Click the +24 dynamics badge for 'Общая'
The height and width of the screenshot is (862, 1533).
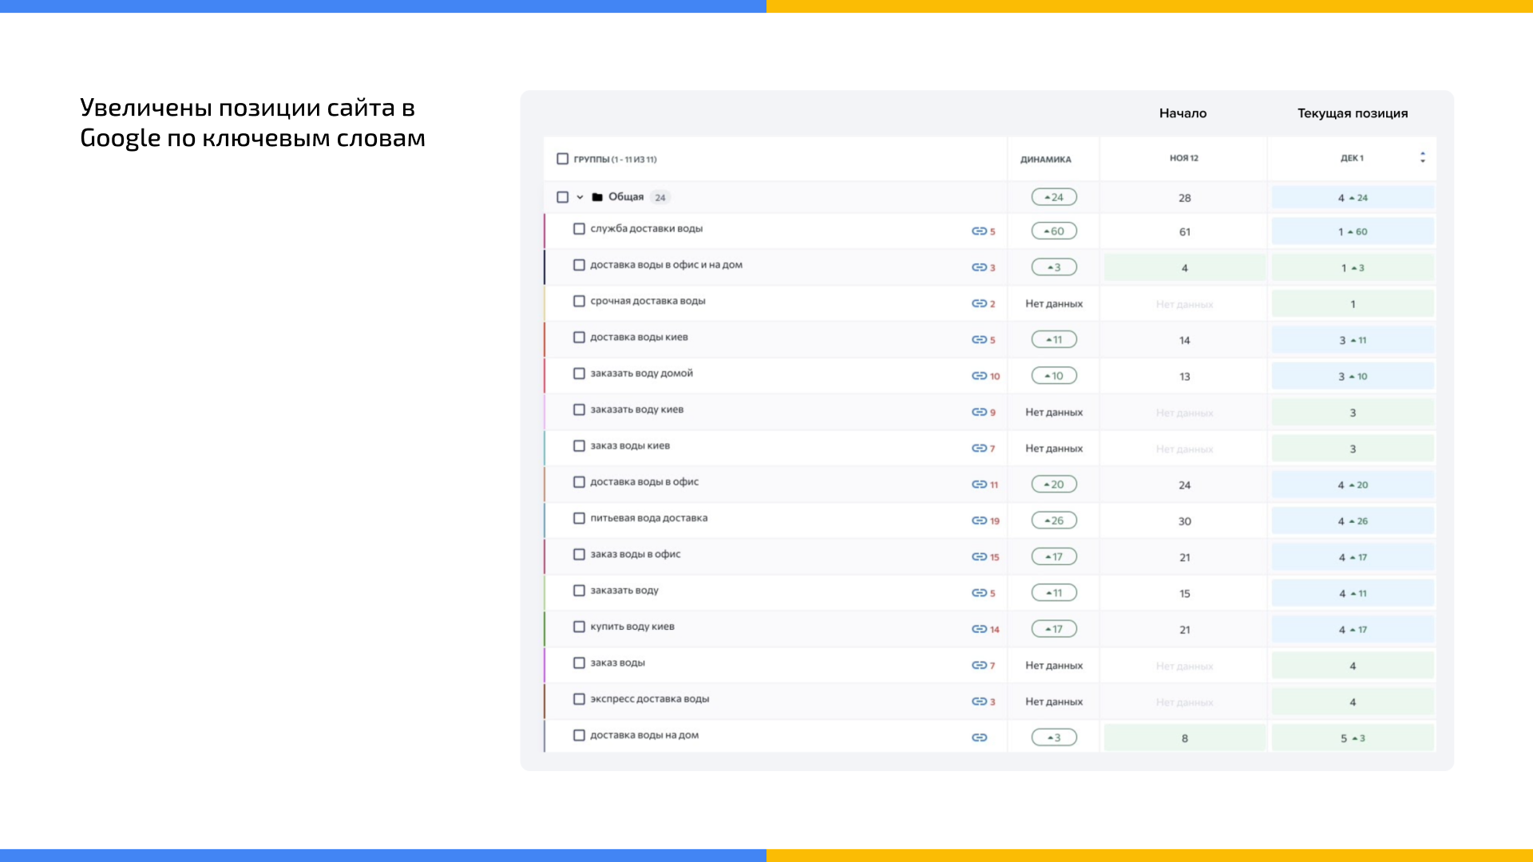point(1054,197)
